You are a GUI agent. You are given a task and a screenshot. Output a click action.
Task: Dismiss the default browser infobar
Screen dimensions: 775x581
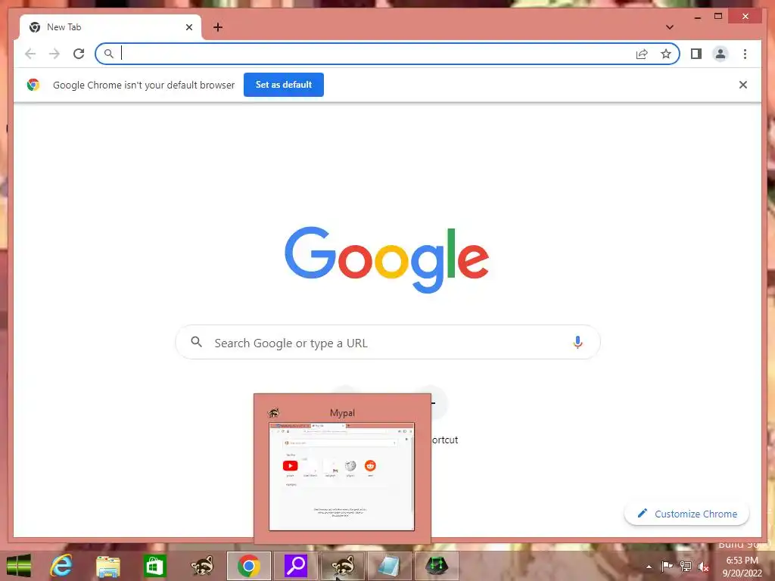[743, 85]
